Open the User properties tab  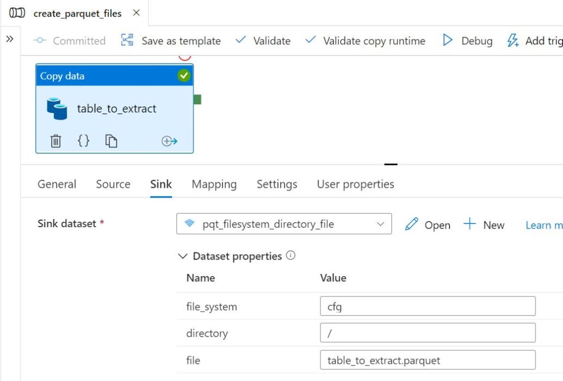click(x=355, y=184)
